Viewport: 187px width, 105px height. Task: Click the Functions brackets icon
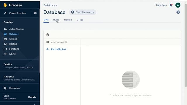[5, 49]
